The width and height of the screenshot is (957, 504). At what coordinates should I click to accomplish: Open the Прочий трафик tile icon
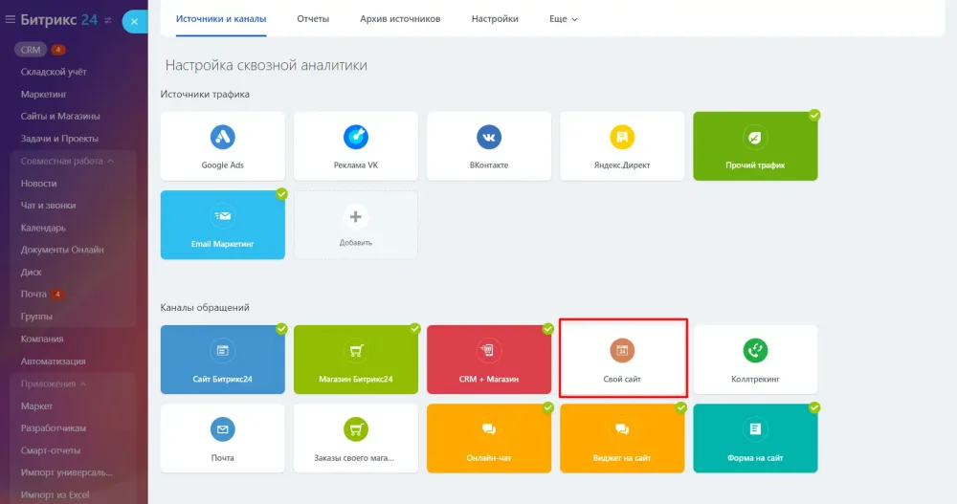(x=755, y=138)
